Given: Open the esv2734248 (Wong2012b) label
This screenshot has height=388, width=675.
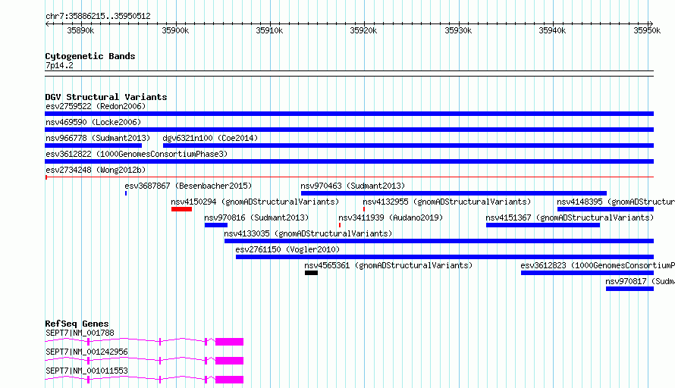Looking at the screenshot, I should click(96, 170).
